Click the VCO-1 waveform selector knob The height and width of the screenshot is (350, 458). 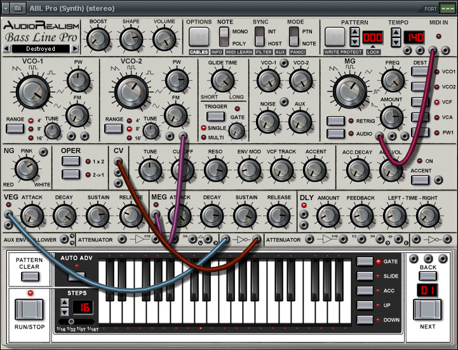[33, 91]
